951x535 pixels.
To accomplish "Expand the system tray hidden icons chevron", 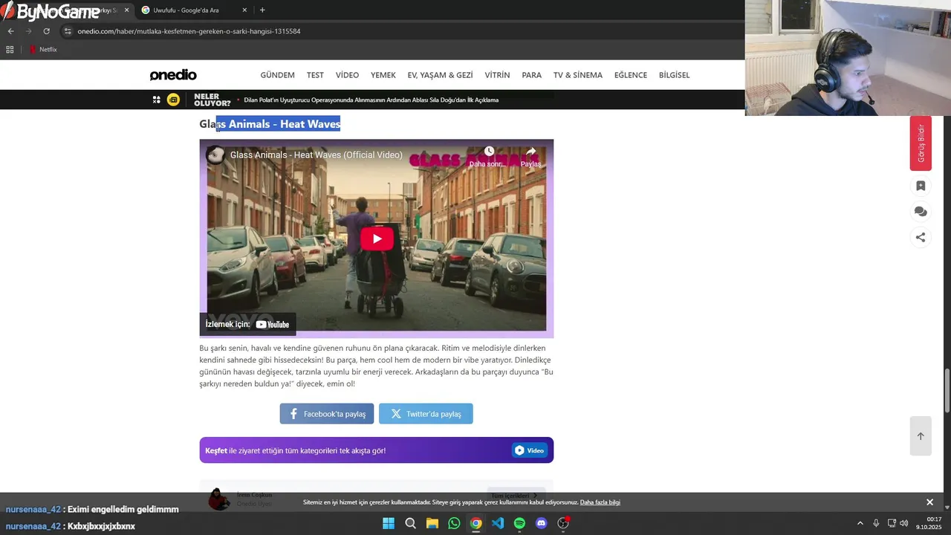I will pyautogui.click(x=860, y=523).
